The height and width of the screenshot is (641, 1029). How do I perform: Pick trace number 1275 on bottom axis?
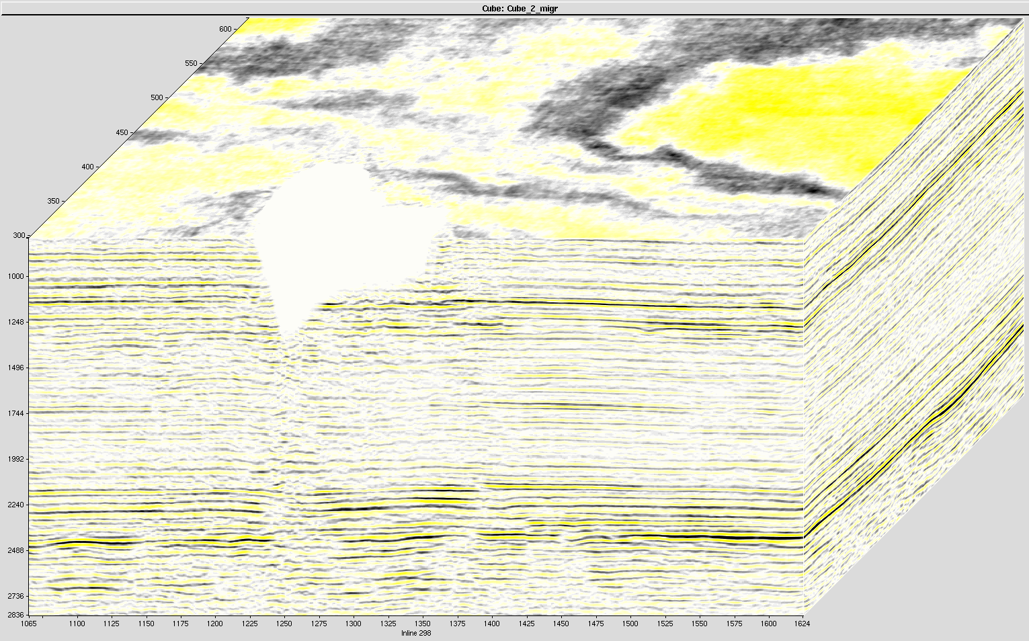point(319,624)
